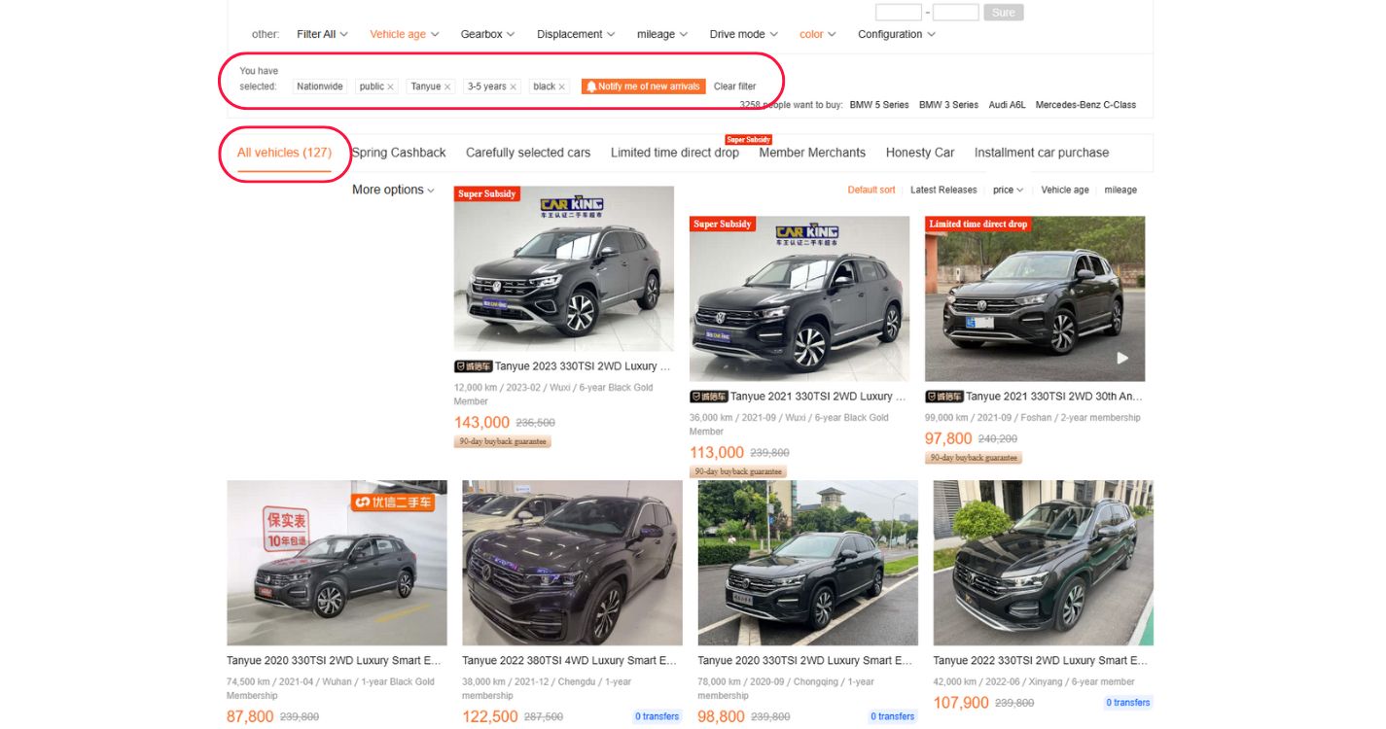1386x729 pixels.
Task: Click BMW 3 Series suggestion link
Action: 948,105
